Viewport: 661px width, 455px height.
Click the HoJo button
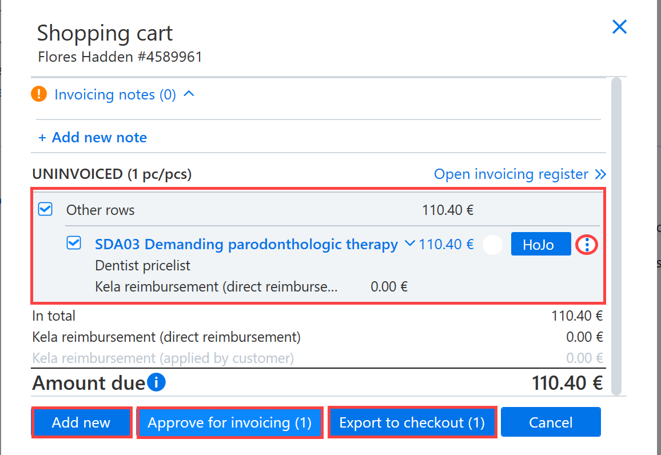tap(541, 244)
